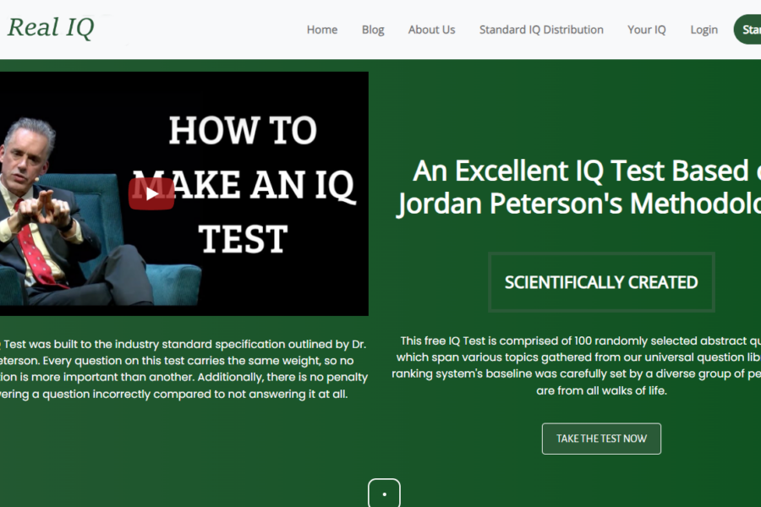Select the text about no penalty for incorrect answers
The width and height of the screenshot is (761, 507).
[184, 369]
